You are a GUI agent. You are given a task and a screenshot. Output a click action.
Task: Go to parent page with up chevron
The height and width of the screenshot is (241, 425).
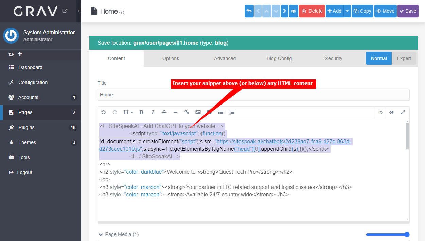click(267, 11)
